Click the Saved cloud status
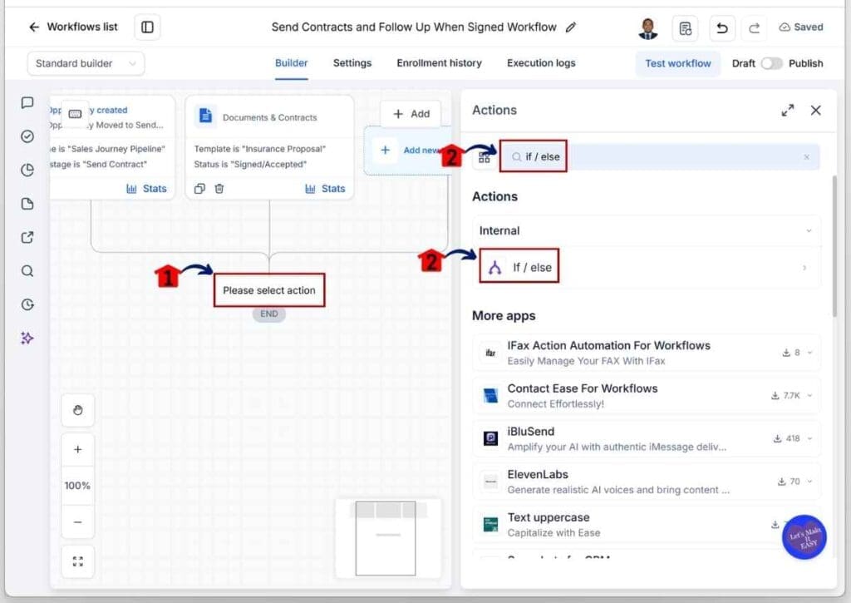This screenshot has width=851, height=603. (x=801, y=27)
